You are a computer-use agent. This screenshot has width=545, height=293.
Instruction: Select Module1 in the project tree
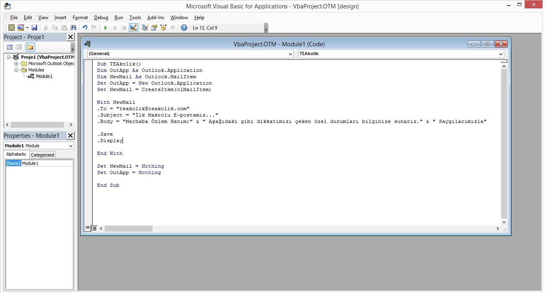pyautogui.click(x=44, y=76)
